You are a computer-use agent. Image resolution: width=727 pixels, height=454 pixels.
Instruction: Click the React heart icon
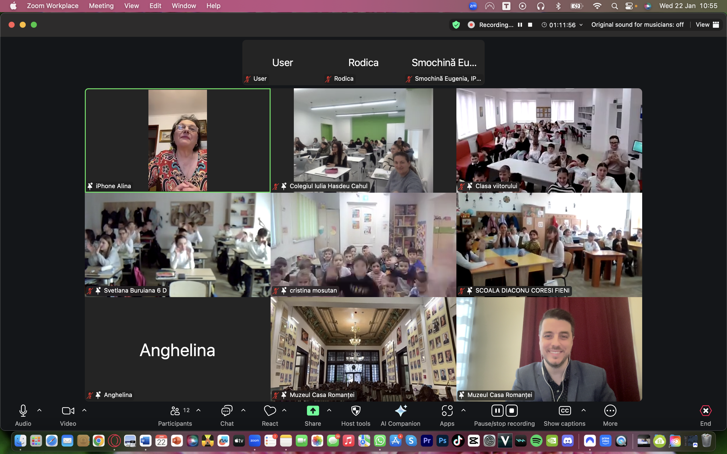(x=270, y=411)
